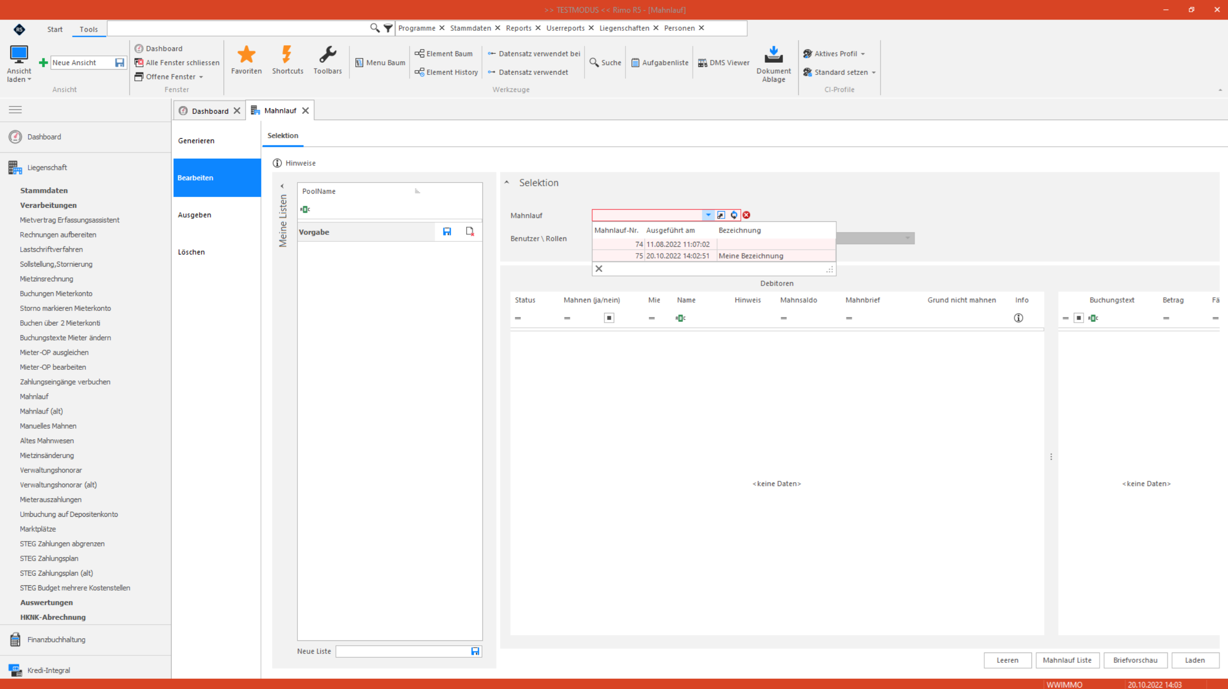
Task: Click the vertical splitter dots handle
Action: [x=1051, y=457]
